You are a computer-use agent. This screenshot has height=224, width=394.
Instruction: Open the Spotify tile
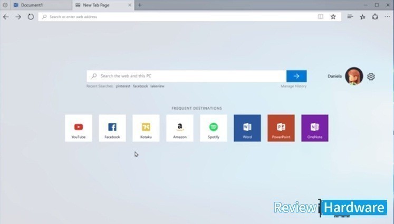(214, 128)
